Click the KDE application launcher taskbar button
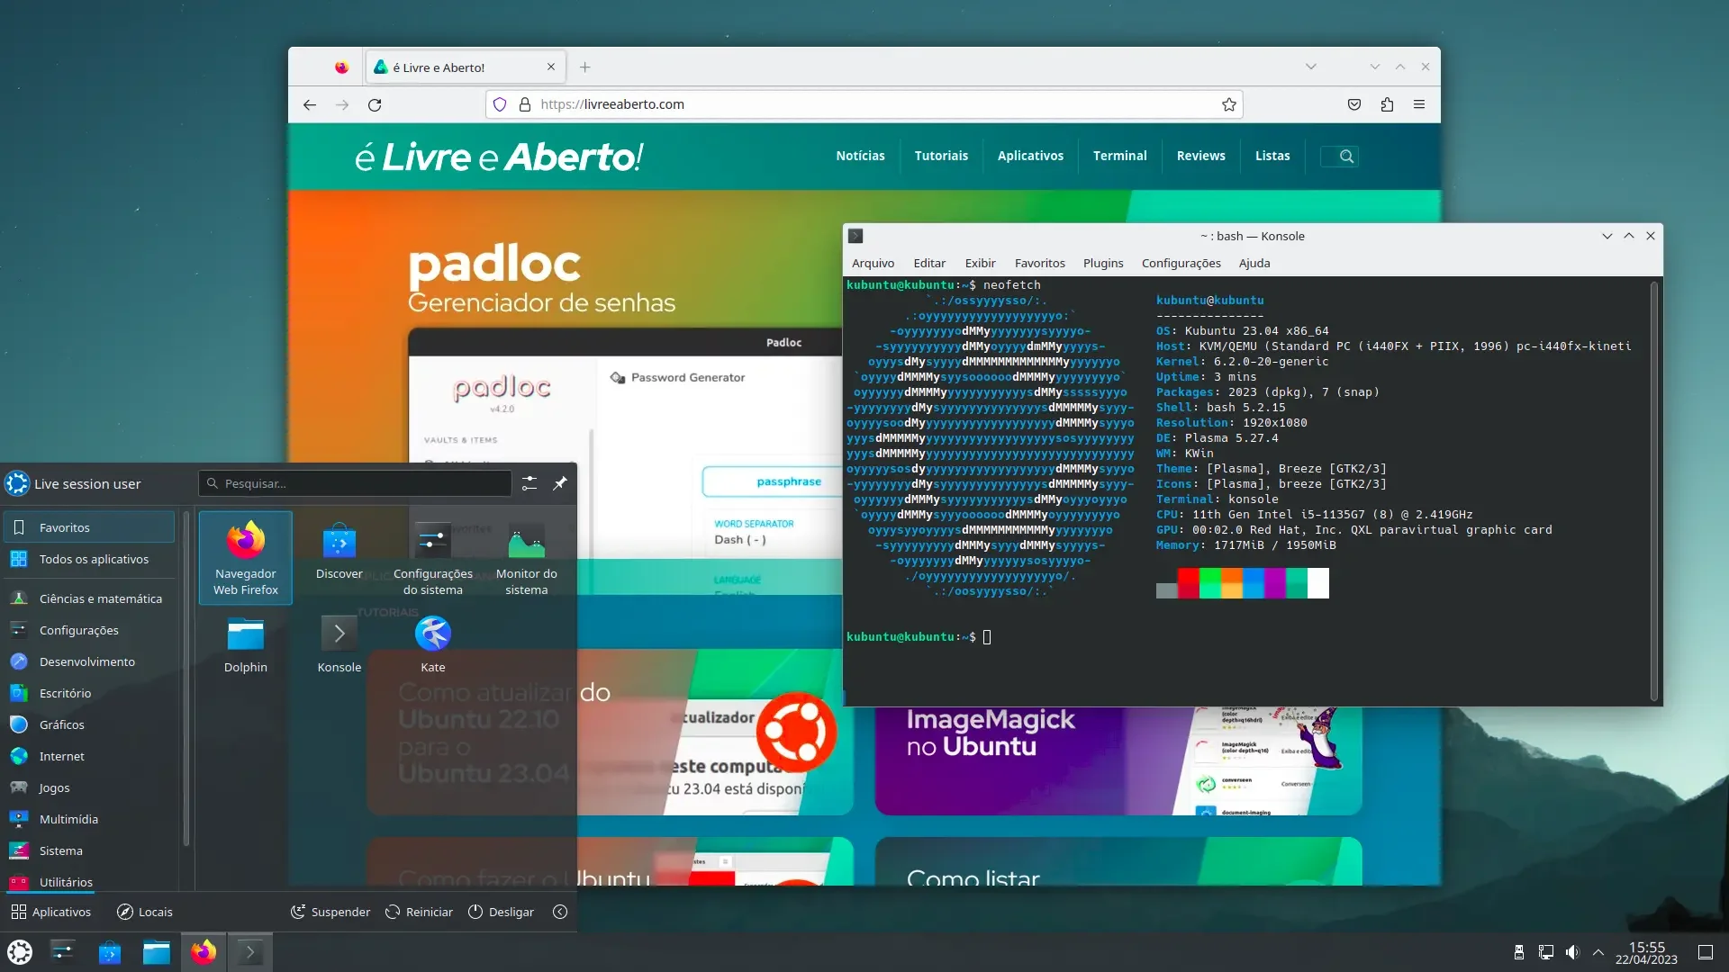 pyautogui.click(x=20, y=951)
